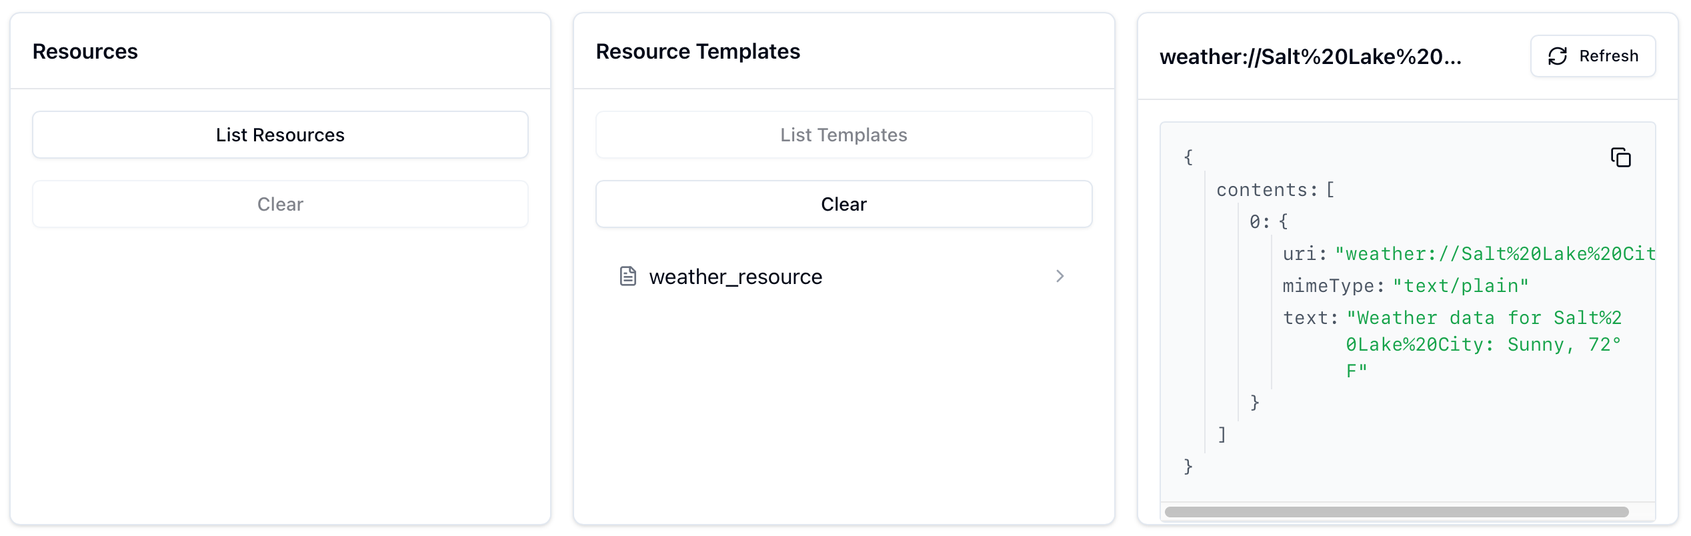Select the weather_resource template name
This screenshot has width=1691, height=536.
(735, 277)
